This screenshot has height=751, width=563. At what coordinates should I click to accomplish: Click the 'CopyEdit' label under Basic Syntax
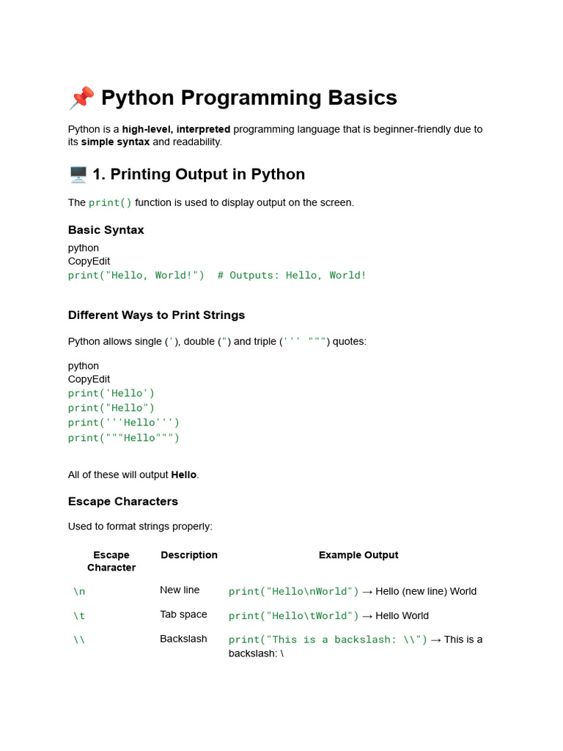click(89, 261)
